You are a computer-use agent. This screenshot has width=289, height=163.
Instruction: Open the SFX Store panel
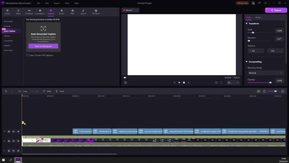point(96,12)
